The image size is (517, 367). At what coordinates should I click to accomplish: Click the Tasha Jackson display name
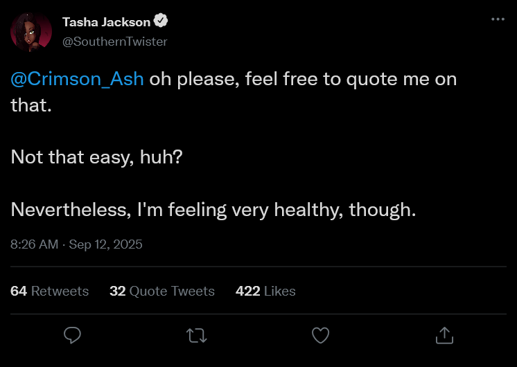coord(106,22)
